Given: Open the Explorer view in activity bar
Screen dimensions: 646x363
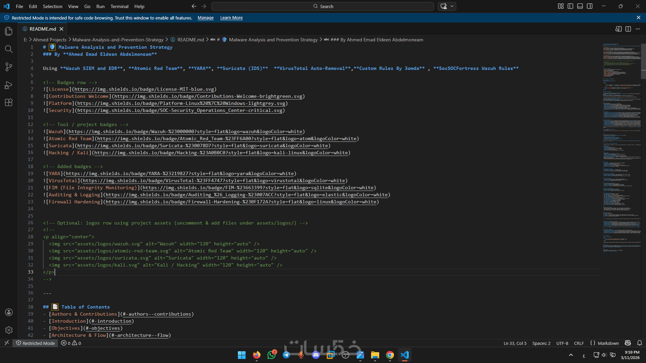Looking at the screenshot, I should [x=9, y=31].
